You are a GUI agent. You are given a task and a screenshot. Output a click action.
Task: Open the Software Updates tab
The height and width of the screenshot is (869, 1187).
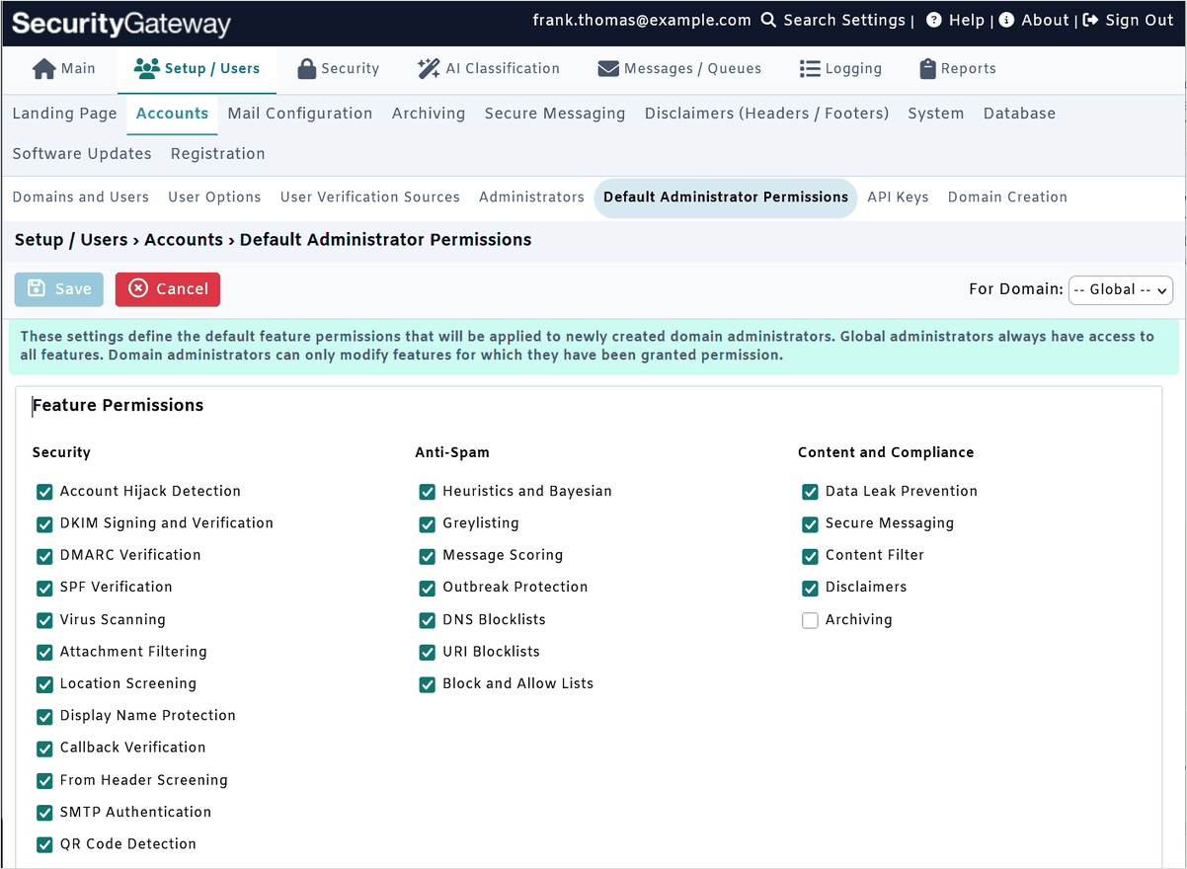pos(82,154)
